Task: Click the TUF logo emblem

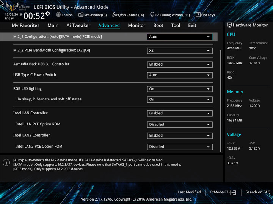Action: click(12, 6)
